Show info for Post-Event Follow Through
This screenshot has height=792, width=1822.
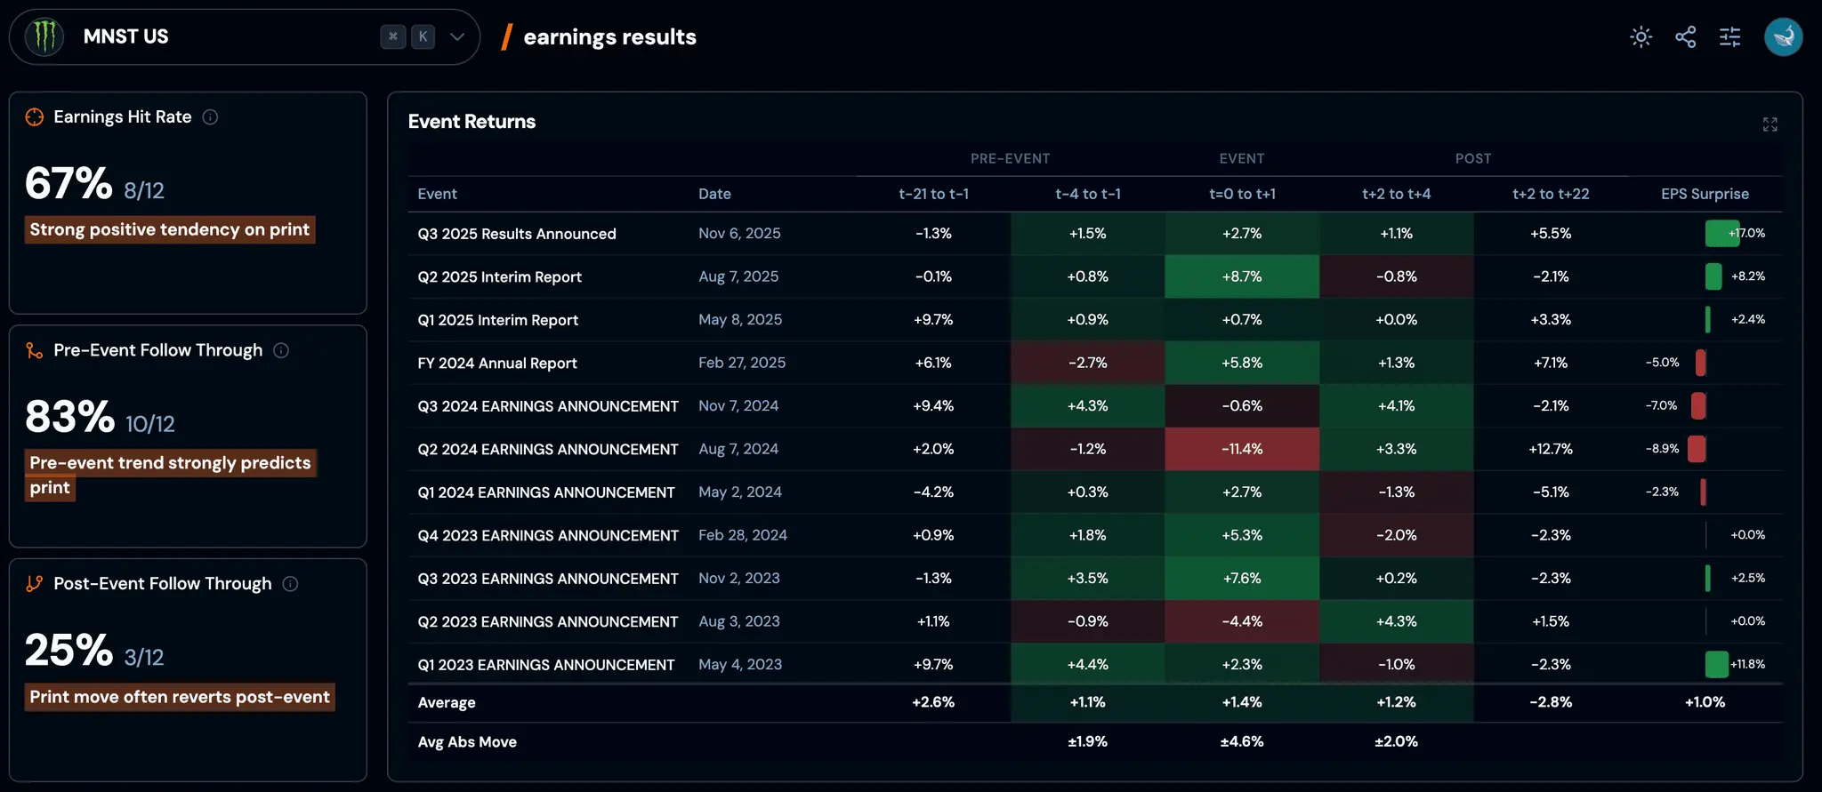290,584
